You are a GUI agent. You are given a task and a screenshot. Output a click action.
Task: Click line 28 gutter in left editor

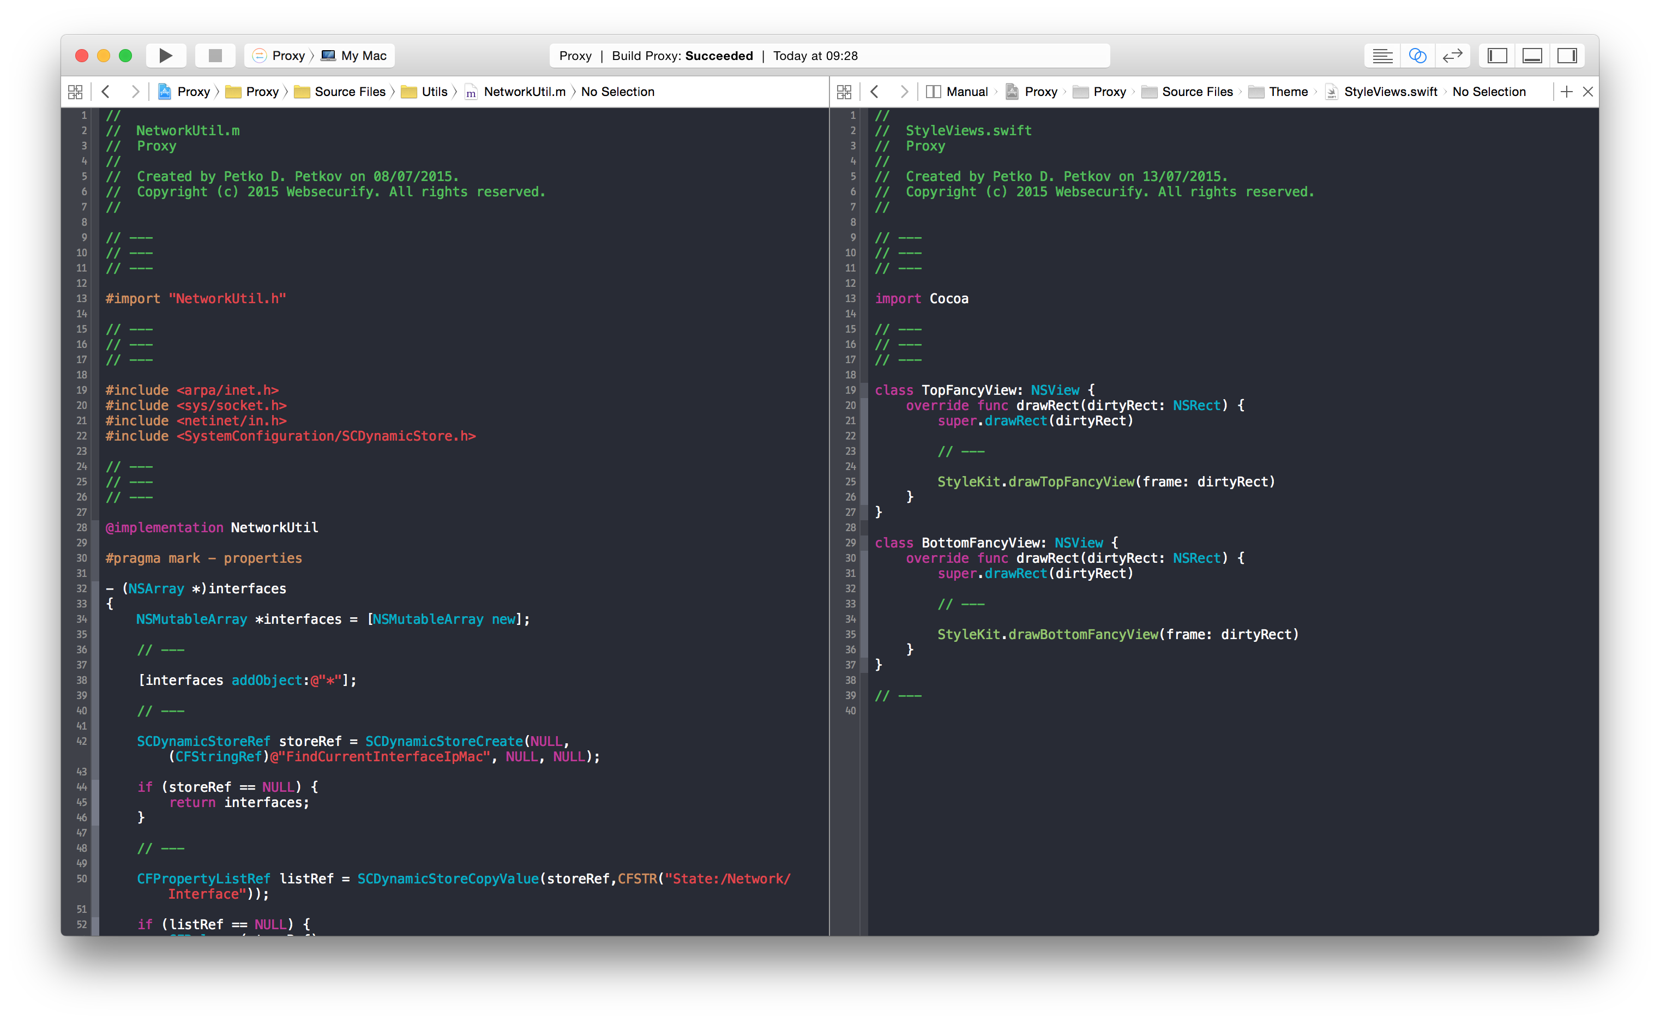tap(82, 528)
